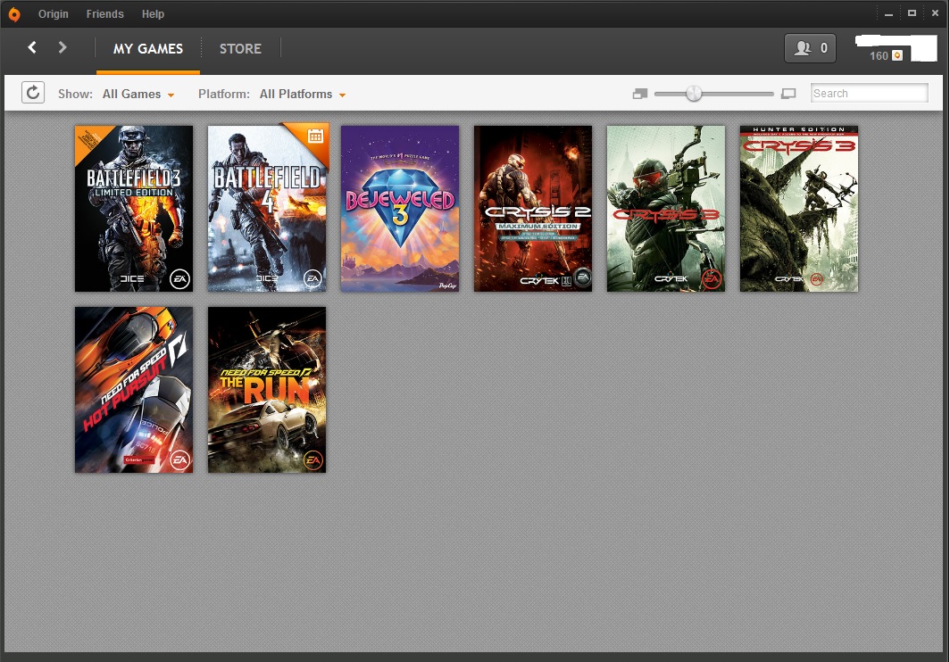This screenshot has width=950, height=662.
Task: Click into the Search games field
Action: 869,94
